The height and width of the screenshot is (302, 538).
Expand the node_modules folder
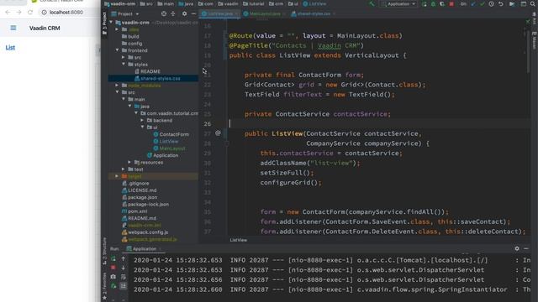117,86
